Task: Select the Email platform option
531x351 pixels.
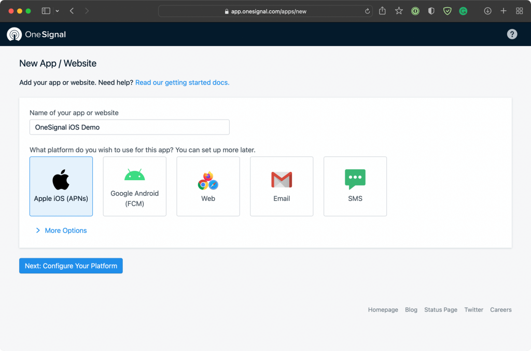Action: point(282,186)
